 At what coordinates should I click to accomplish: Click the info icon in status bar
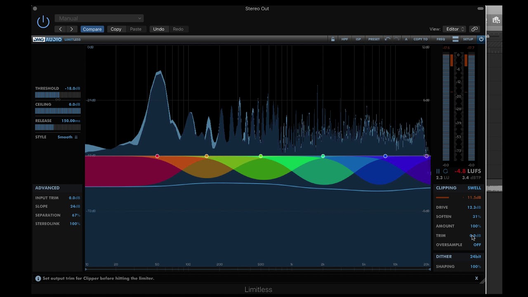[38, 278]
